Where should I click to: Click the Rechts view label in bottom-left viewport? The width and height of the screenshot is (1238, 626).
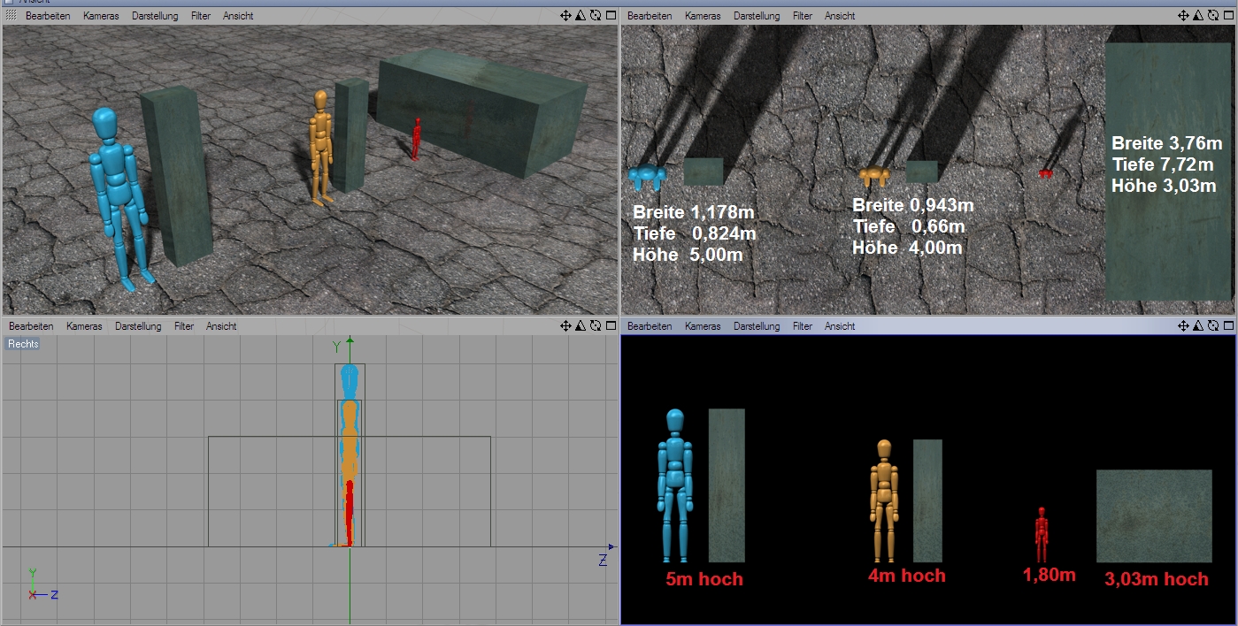click(24, 344)
